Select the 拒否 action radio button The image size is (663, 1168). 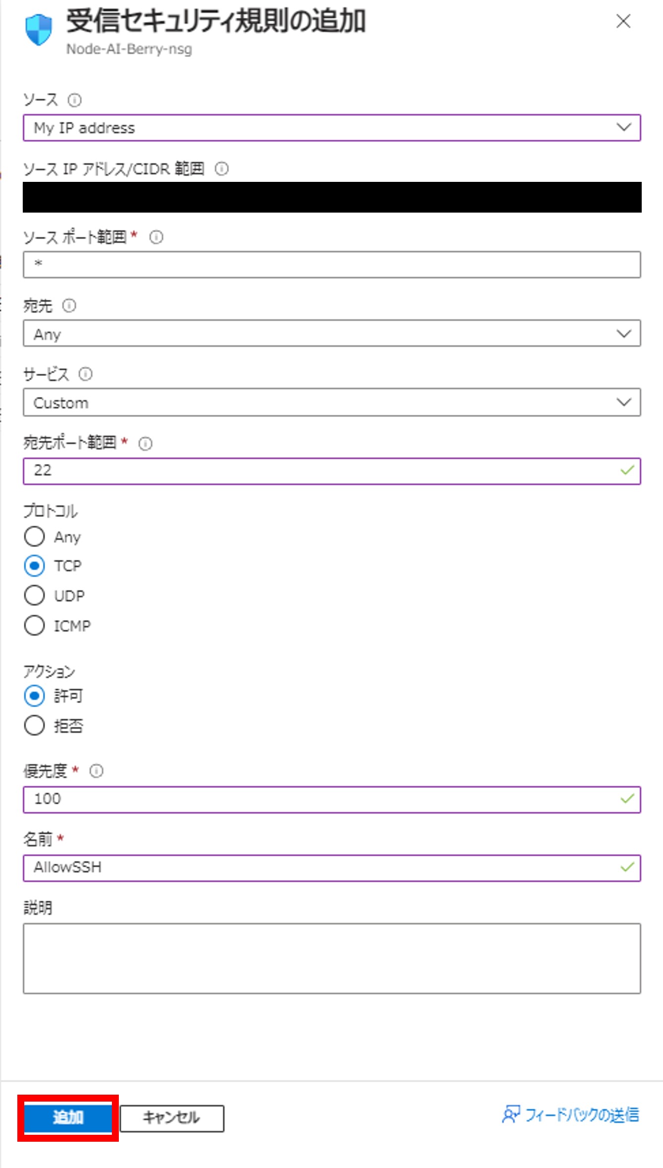[34, 726]
